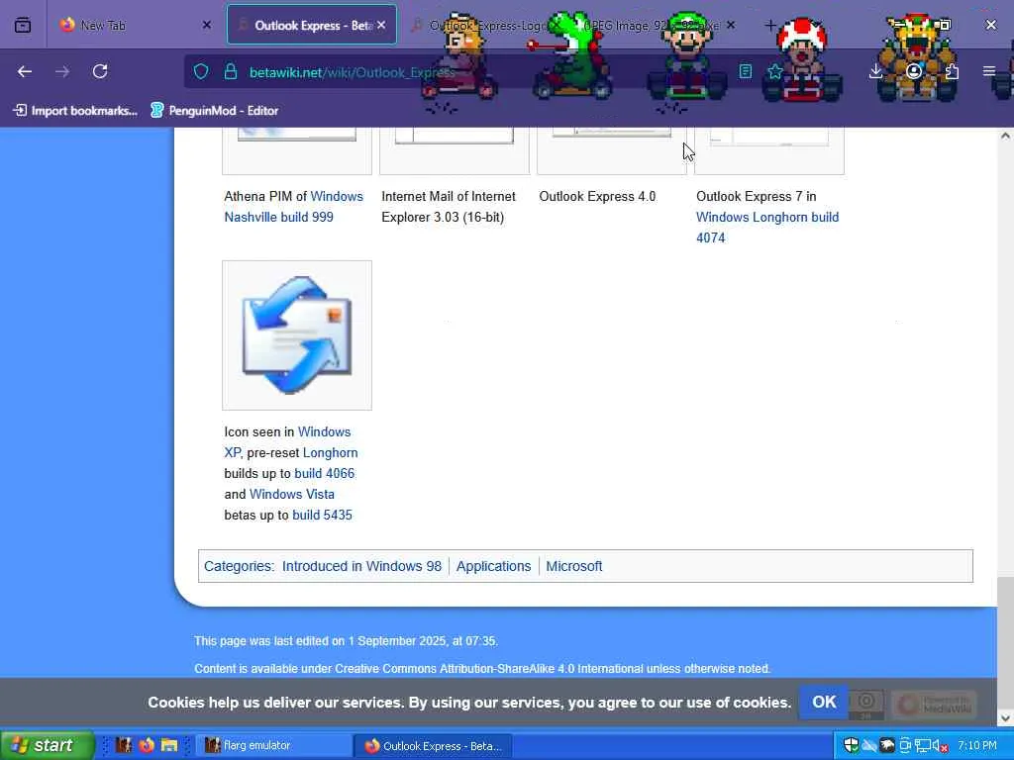Launch Firefox from the quick launch bar
Screen dimensions: 1014x760
[147, 745]
